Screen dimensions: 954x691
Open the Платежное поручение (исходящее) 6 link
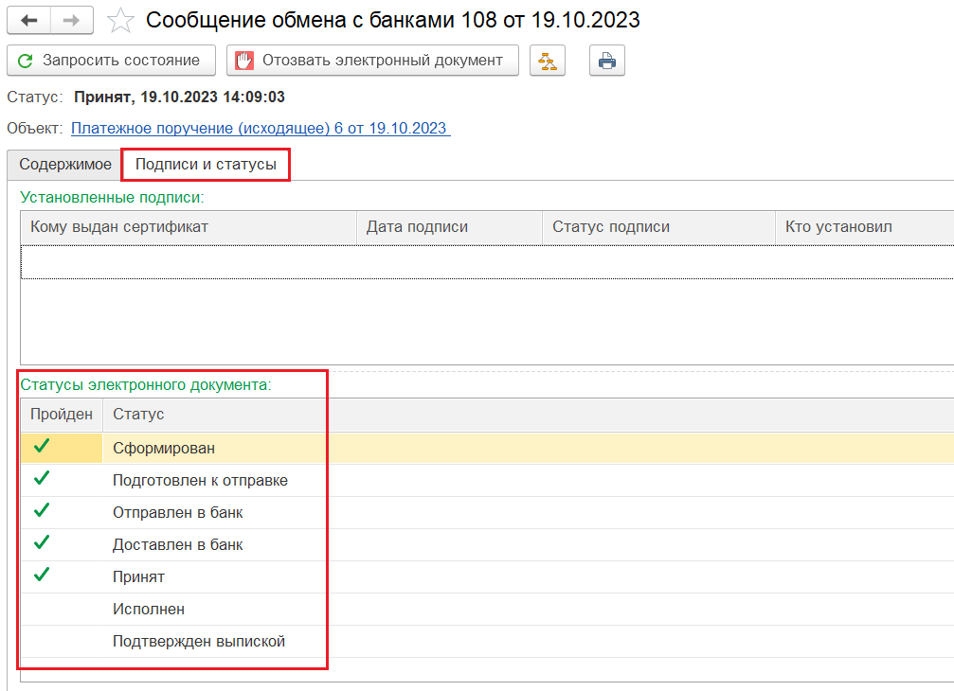click(x=261, y=128)
